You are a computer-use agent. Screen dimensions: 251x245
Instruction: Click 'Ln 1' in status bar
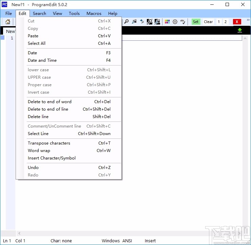pyautogui.click(x=7, y=241)
